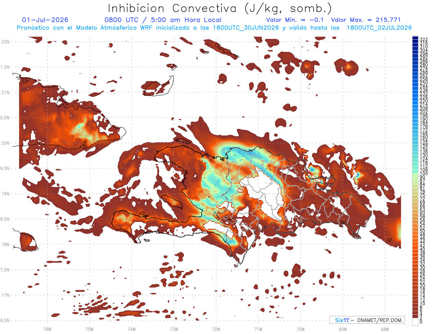
Task: Click the title 'Inhibicion Convectiva (J/kg, somb.)'
Action: pyautogui.click(x=220, y=9)
